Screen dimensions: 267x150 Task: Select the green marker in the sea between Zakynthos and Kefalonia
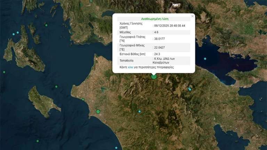pyautogui.click(x=56, y=86)
